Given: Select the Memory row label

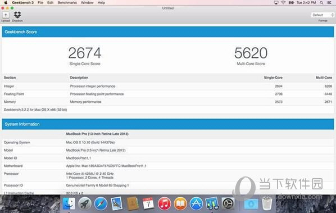Looking at the screenshot, I should point(10,102).
